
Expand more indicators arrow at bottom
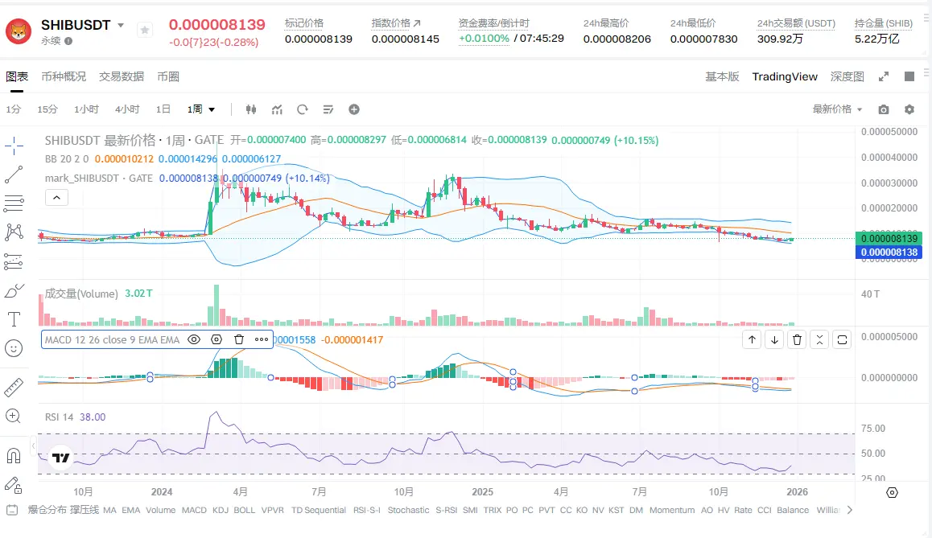click(x=849, y=510)
